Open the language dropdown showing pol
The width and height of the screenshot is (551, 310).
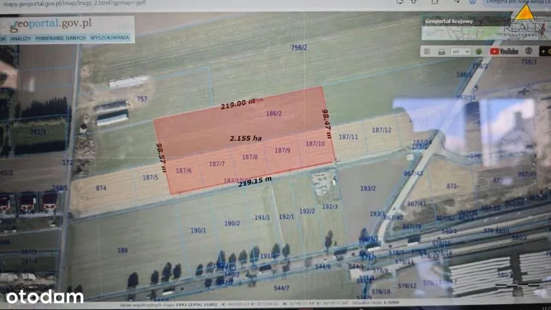tap(461, 51)
